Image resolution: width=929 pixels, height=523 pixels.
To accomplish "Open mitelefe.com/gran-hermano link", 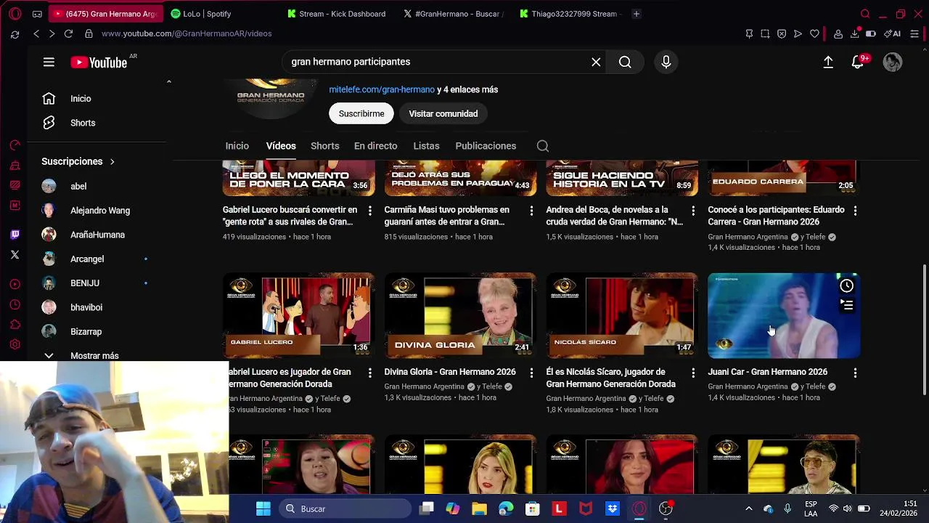I will (x=382, y=90).
